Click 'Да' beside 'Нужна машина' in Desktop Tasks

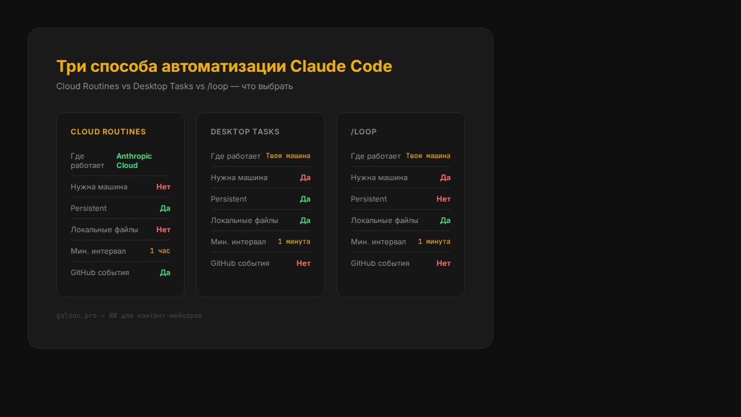pyautogui.click(x=305, y=178)
